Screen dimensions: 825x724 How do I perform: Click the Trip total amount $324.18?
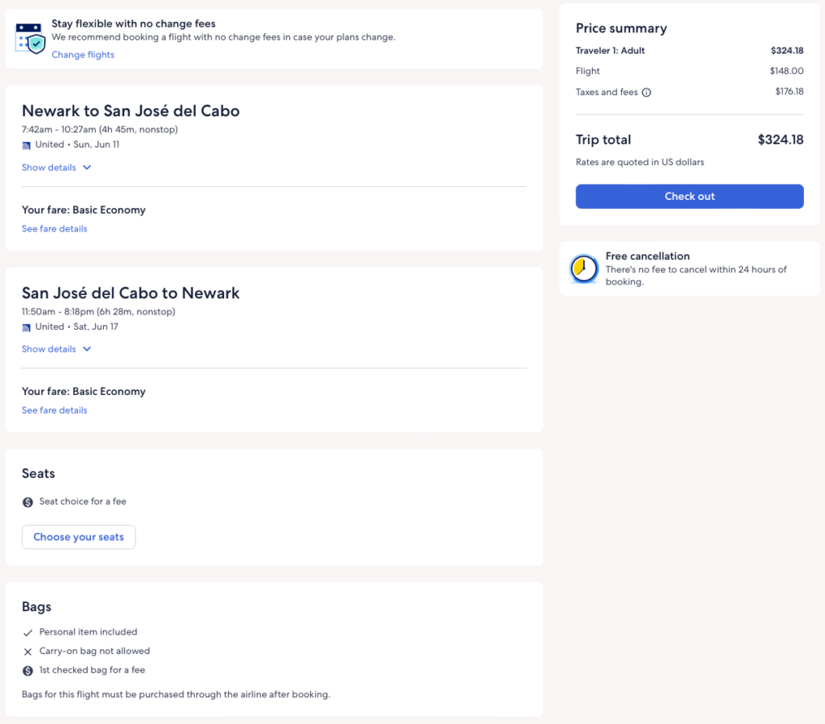[x=780, y=139]
